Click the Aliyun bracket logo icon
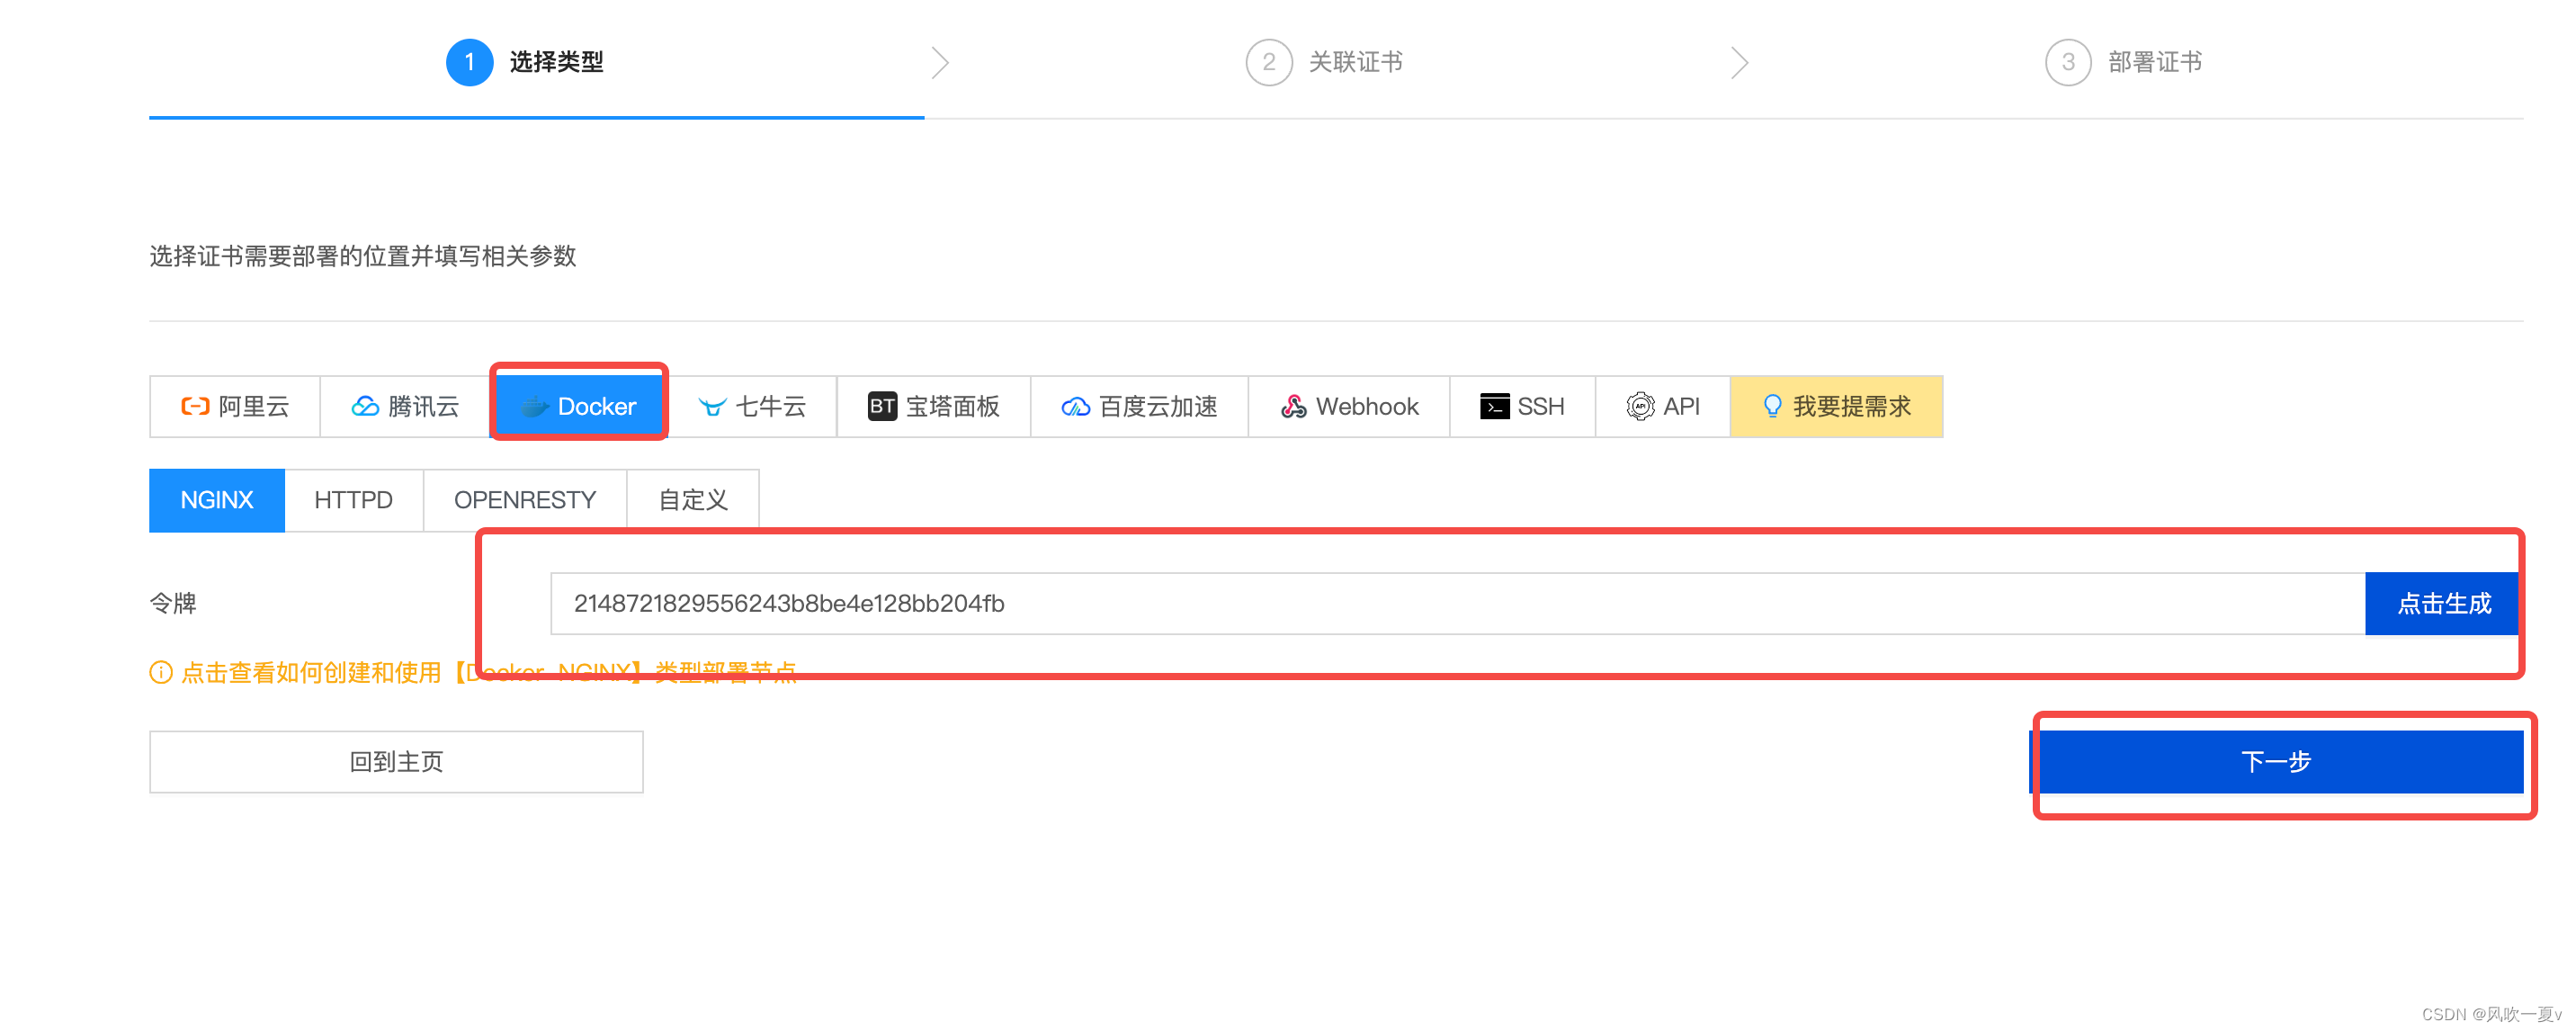This screenshot has height=1031, width=2576. pyautogui.click(x=195, y=406)
